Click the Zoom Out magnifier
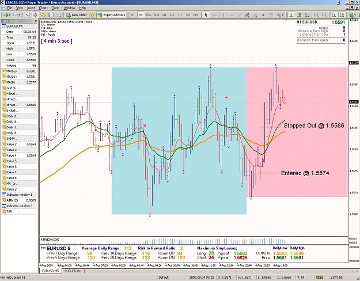The height and width of the screenshot is (281, 360). coord(324,15)
